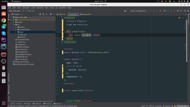The height and width of the screenshot is (107, 190).
Task: Click Expand All icon in Project panel
Action: (x=43, y=14)
